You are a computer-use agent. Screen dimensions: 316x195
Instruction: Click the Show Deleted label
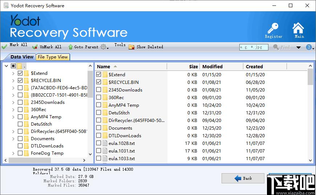click(x=150, y=47)
